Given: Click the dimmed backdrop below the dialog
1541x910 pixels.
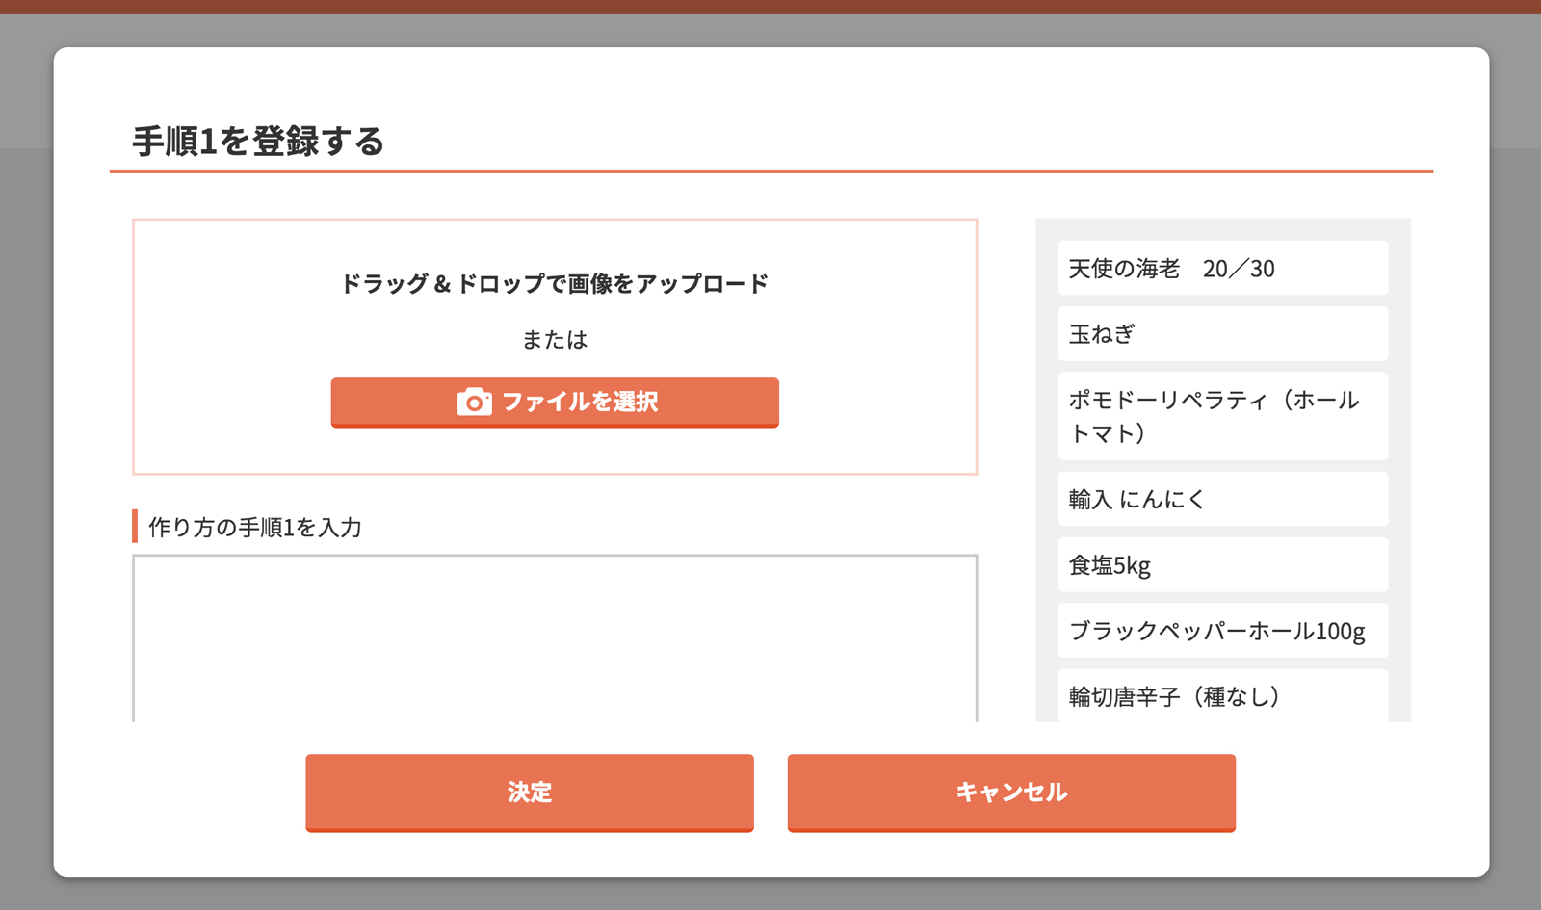Looking at the screenshot, I should pos(770,895).
